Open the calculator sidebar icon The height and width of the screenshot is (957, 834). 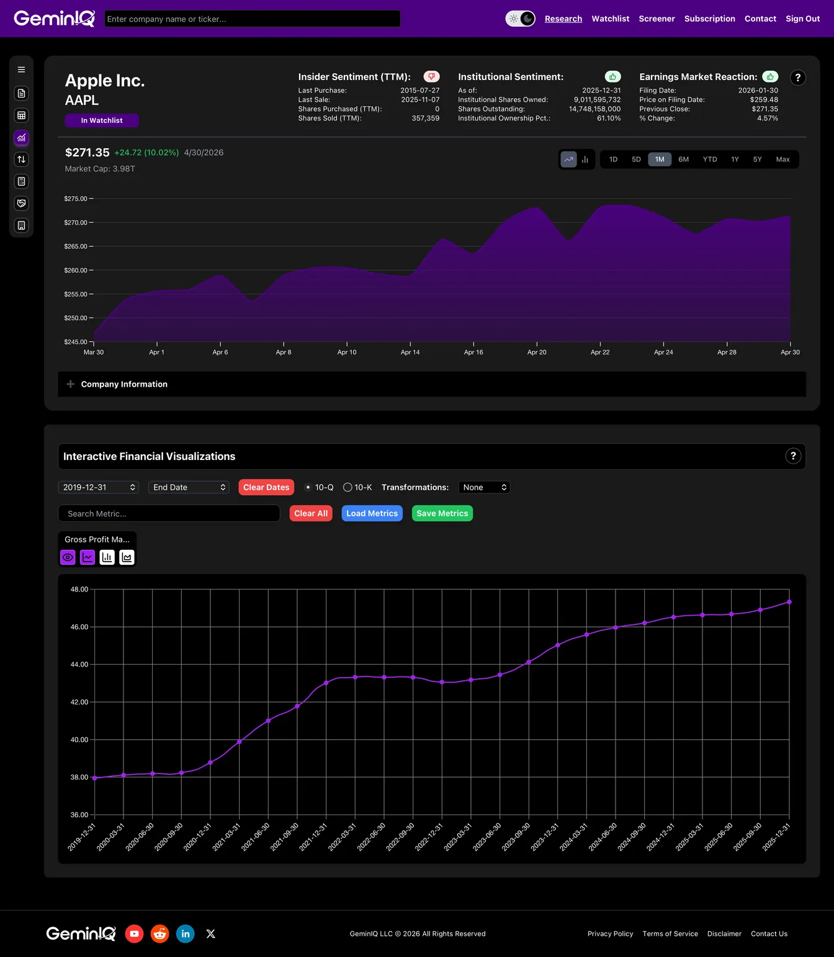[21, 181]
